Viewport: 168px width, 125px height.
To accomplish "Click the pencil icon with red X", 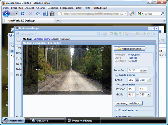I will (x=127, y=34).
